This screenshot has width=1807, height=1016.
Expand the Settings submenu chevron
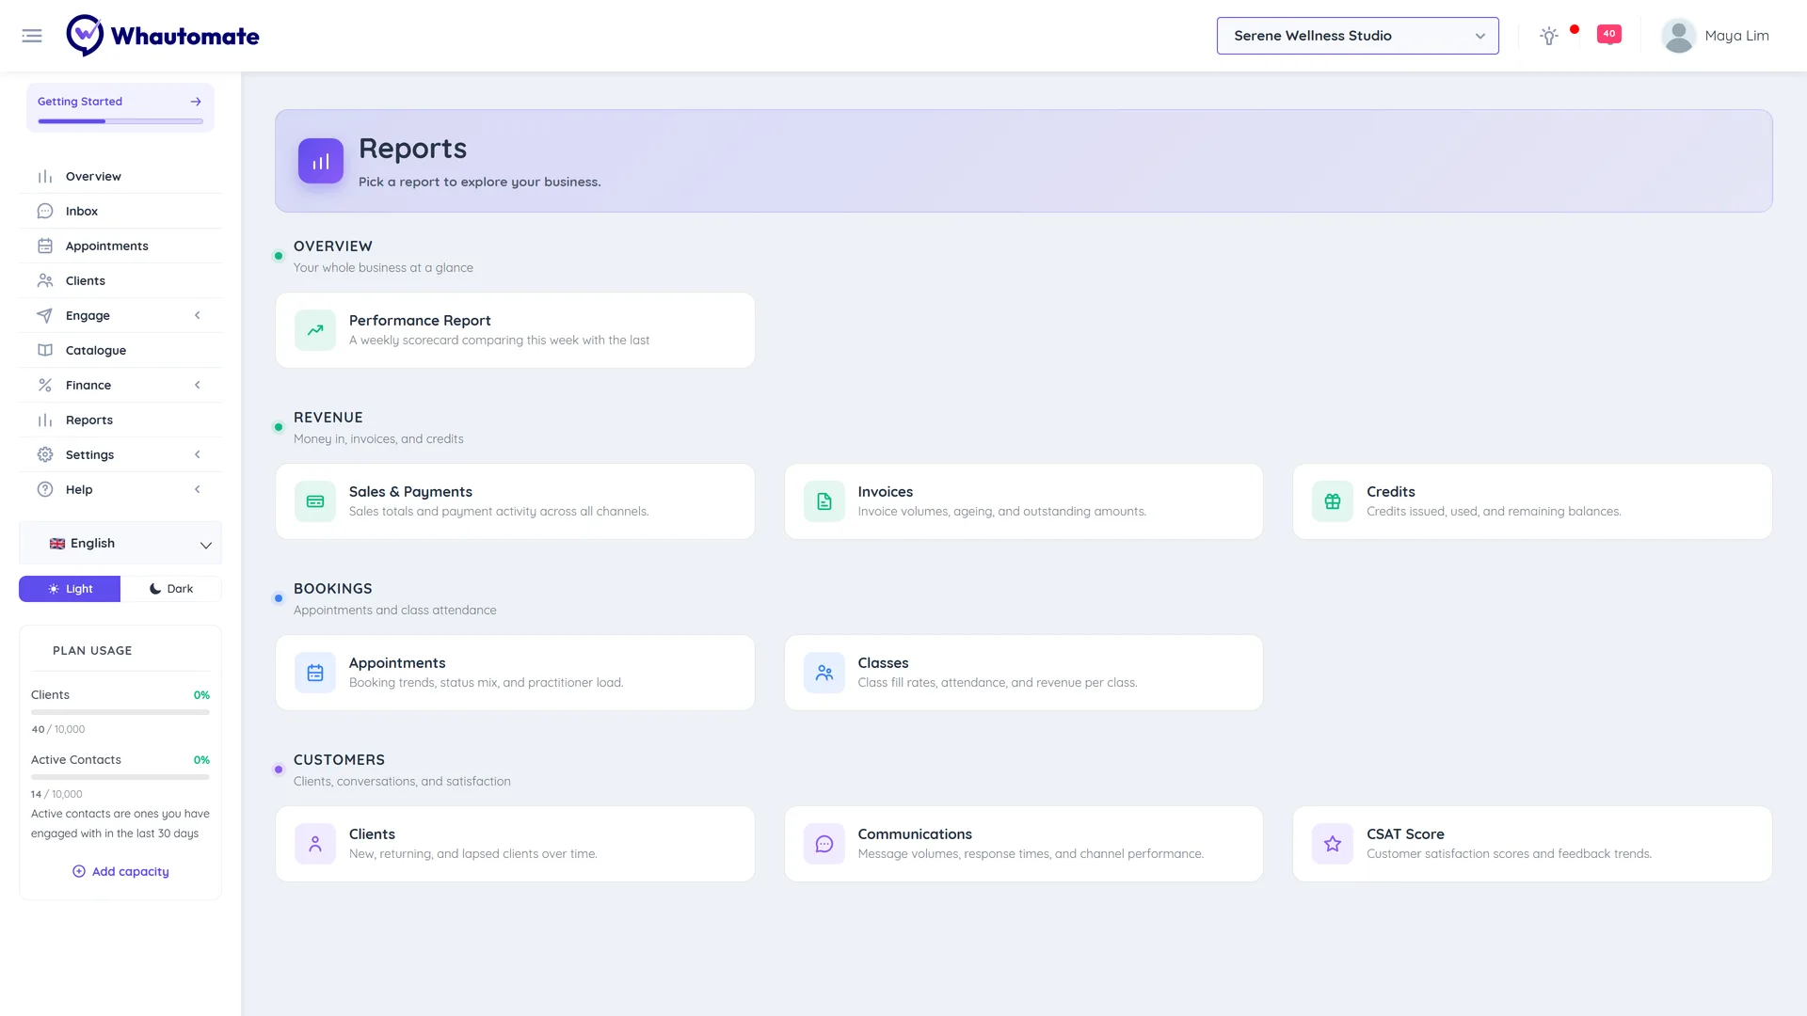[198, 454]
